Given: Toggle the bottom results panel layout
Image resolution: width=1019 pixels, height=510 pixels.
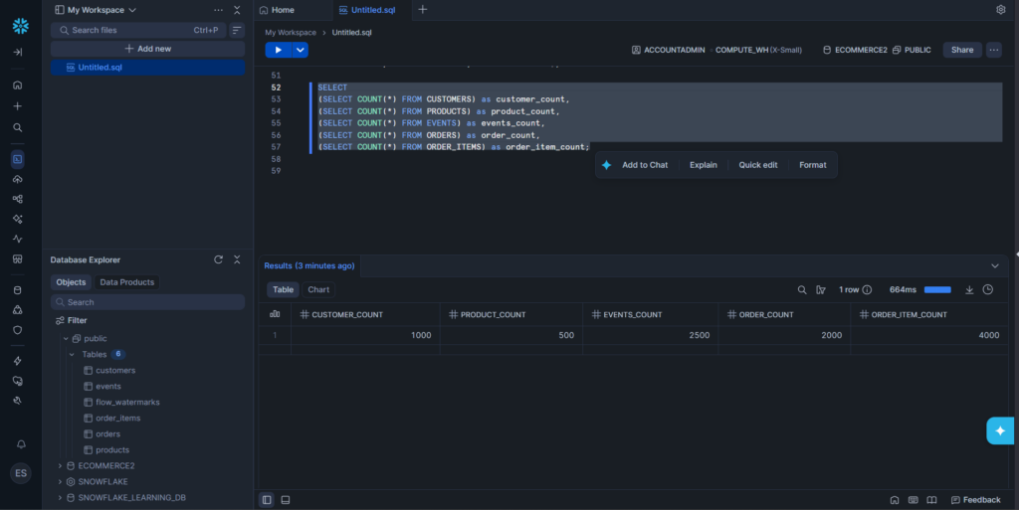Looking at the screenshot, I should click(286, 500).
